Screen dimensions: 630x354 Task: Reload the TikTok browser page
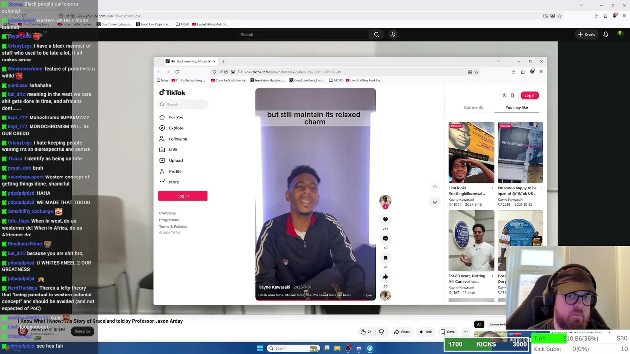pos(177,72)
